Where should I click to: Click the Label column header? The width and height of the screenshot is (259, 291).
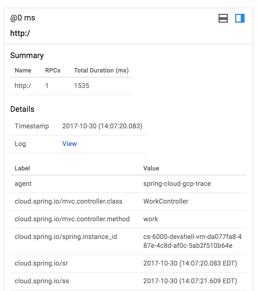22,168
